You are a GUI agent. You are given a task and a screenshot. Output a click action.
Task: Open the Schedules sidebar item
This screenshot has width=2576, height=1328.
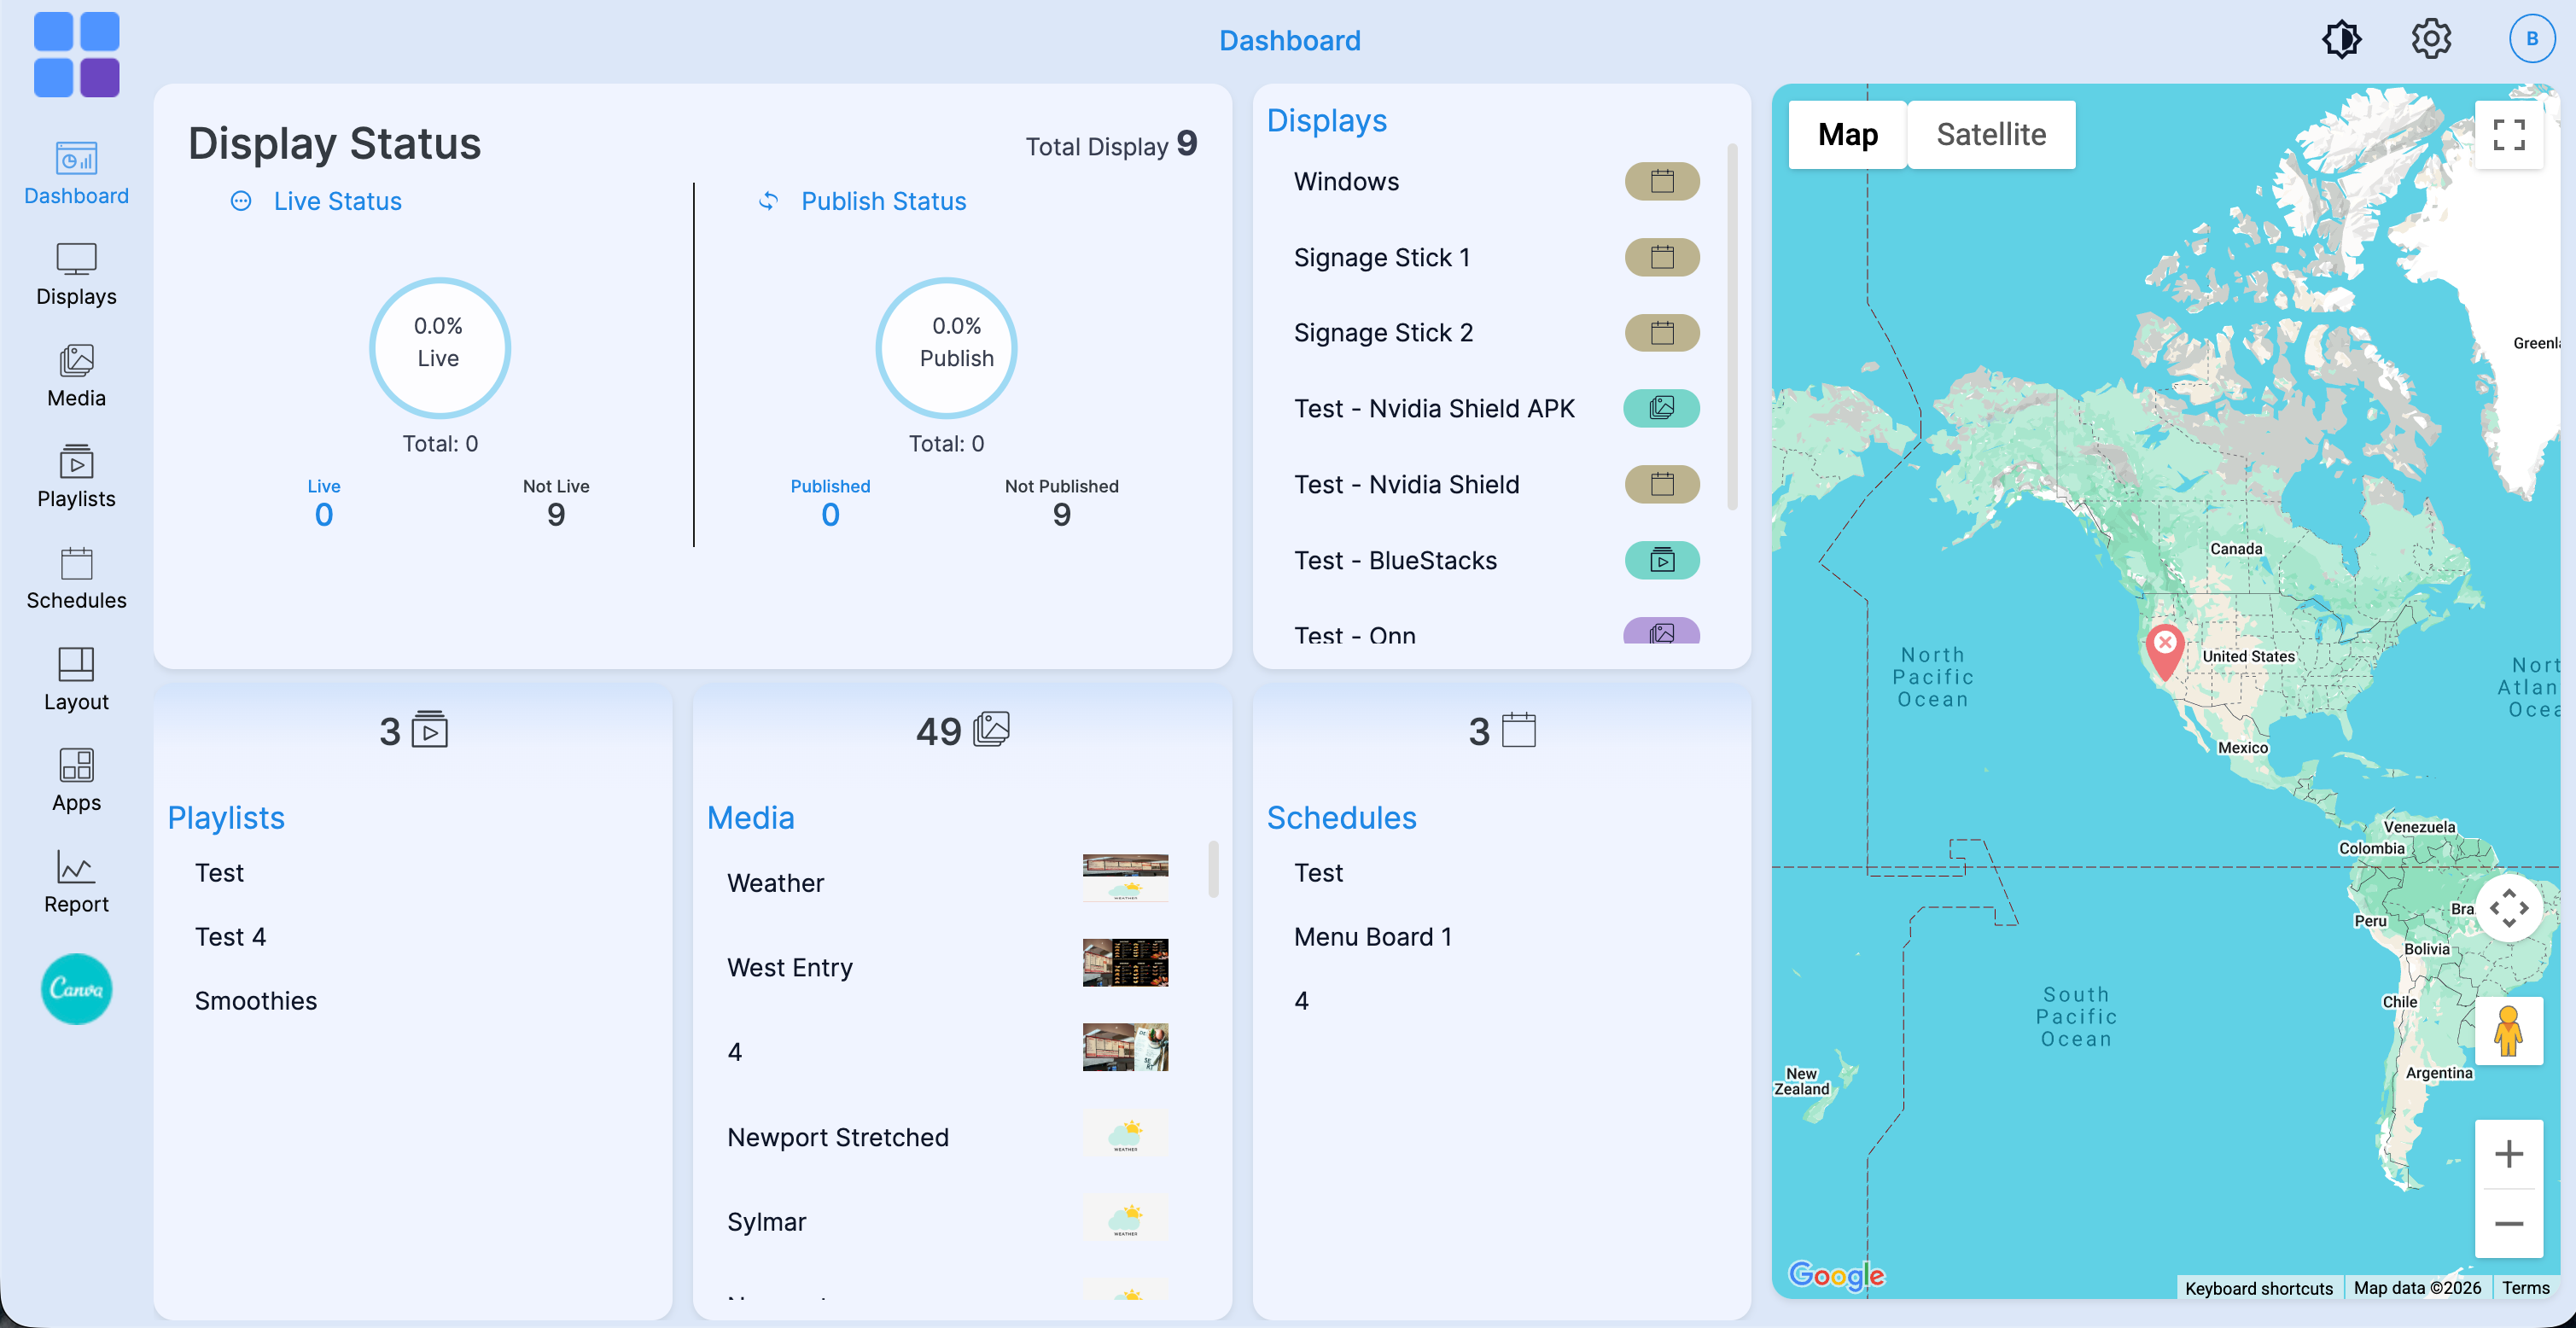pyautogui.click(x=76, y=579)
